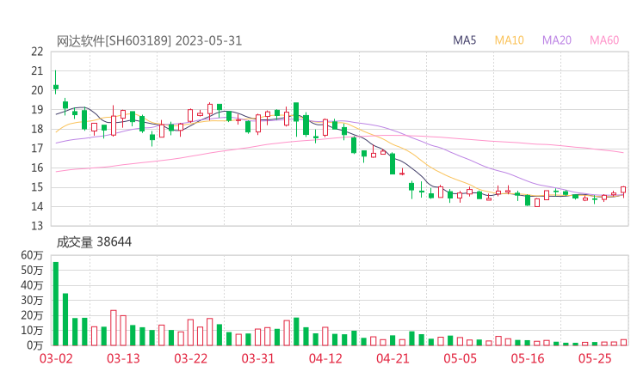
Task: Click the 60万 volume axis label
Action: click(32, 255)
